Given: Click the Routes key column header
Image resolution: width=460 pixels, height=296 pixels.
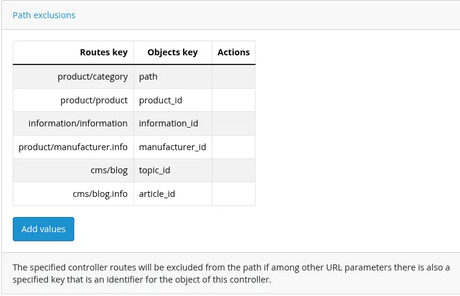Looking at the screenshot, I should (103, 52).
